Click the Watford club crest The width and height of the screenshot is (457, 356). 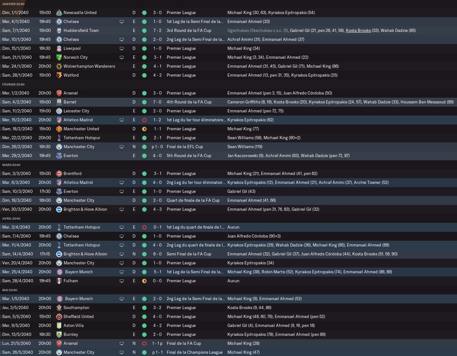pyautogui.click(x=59, y=75)
